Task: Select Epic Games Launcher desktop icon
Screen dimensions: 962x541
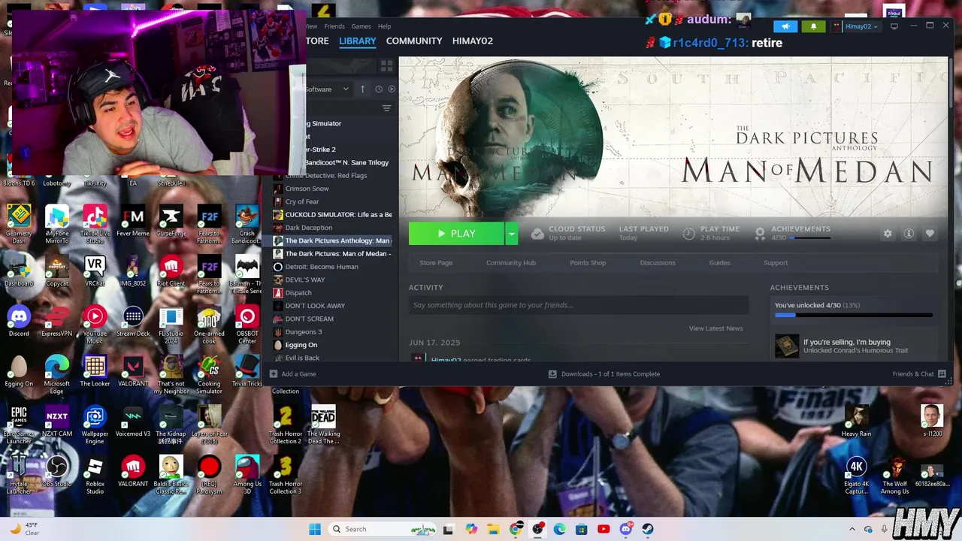Action: [19, 425]
